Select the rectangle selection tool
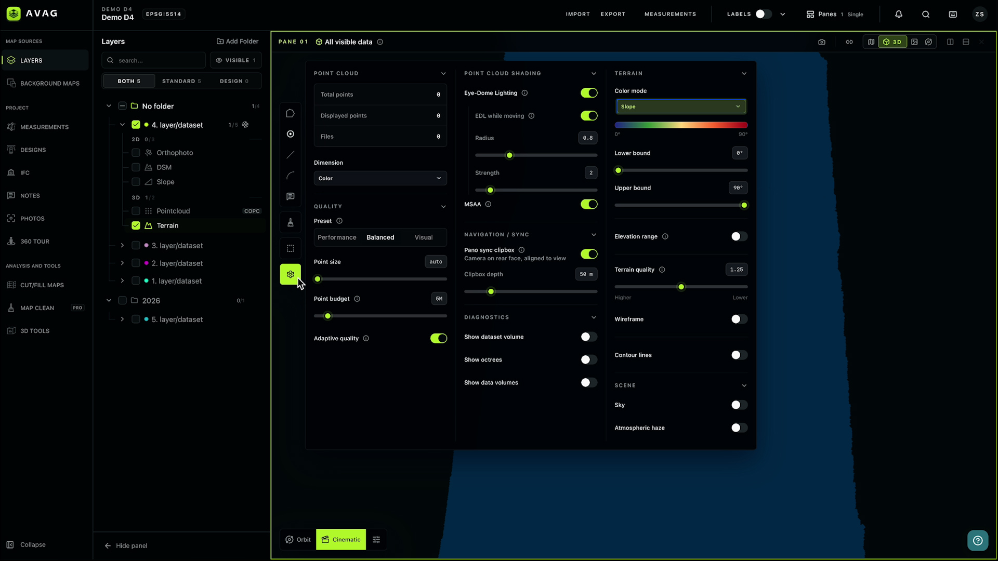The width and height of the screenshot is (998, 561). tap(291, 248)
